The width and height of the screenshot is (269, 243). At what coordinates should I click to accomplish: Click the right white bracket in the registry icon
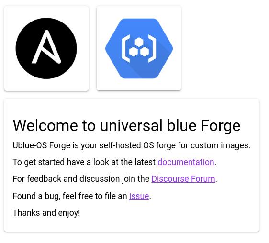(x=152, y=48)
